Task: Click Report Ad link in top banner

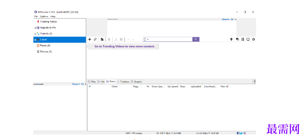Action: [x=228, y=19]
